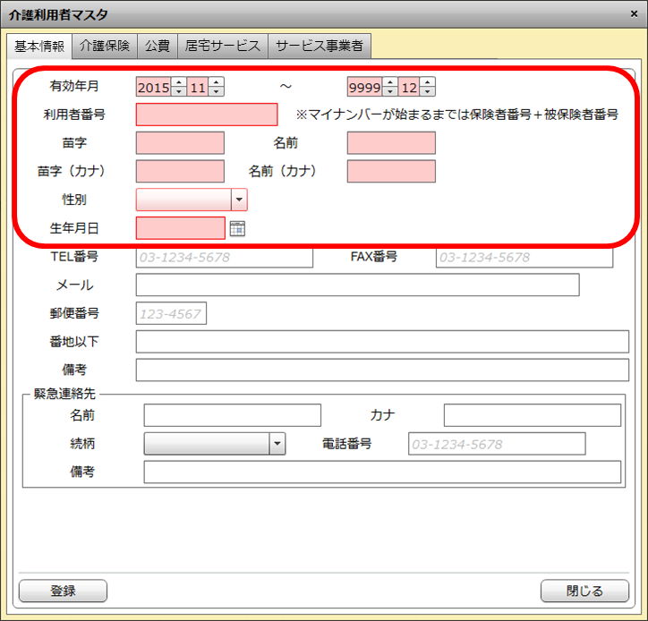The height and width of the screenshot is (621, 648).
Task: Open the 続柄 dropdown list
Action: coord(277,444)
